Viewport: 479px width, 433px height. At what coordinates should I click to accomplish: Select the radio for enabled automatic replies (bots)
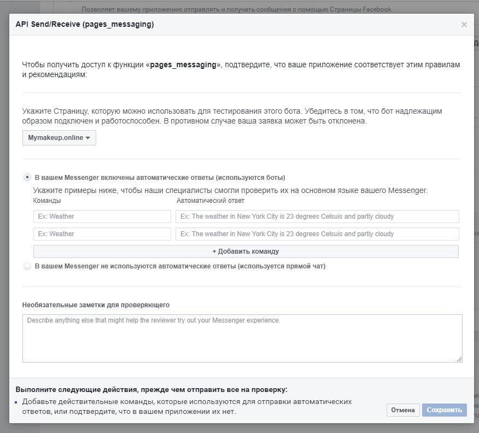tap(27, 177)
